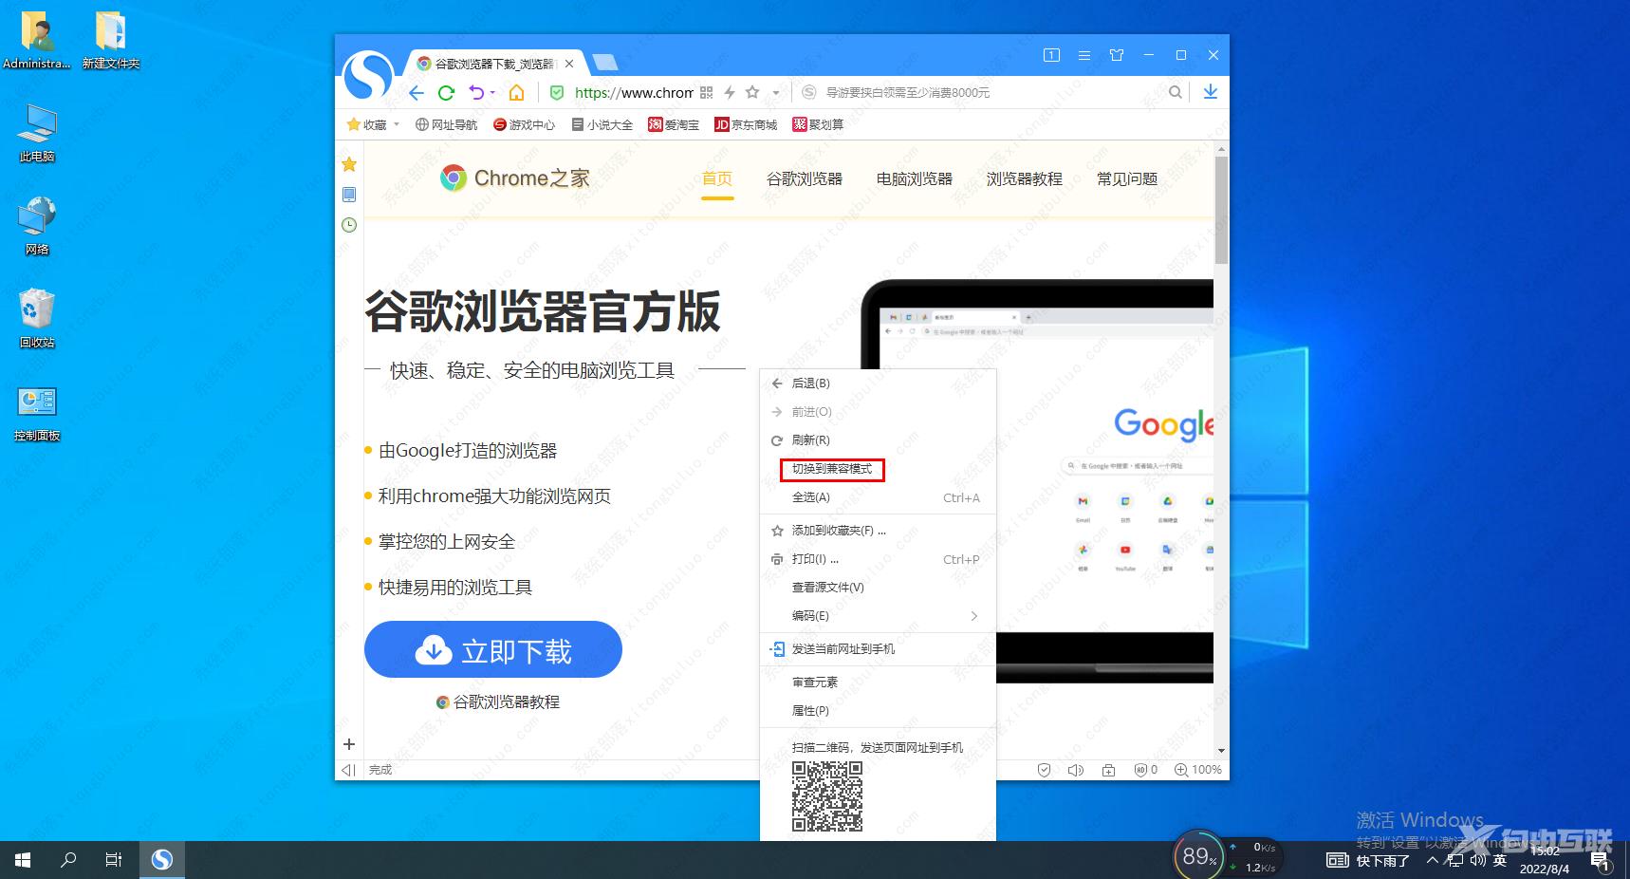Click the QR code icon in address bar
The width and height of the screenshot is (1630, 879).
pos(706,92)
